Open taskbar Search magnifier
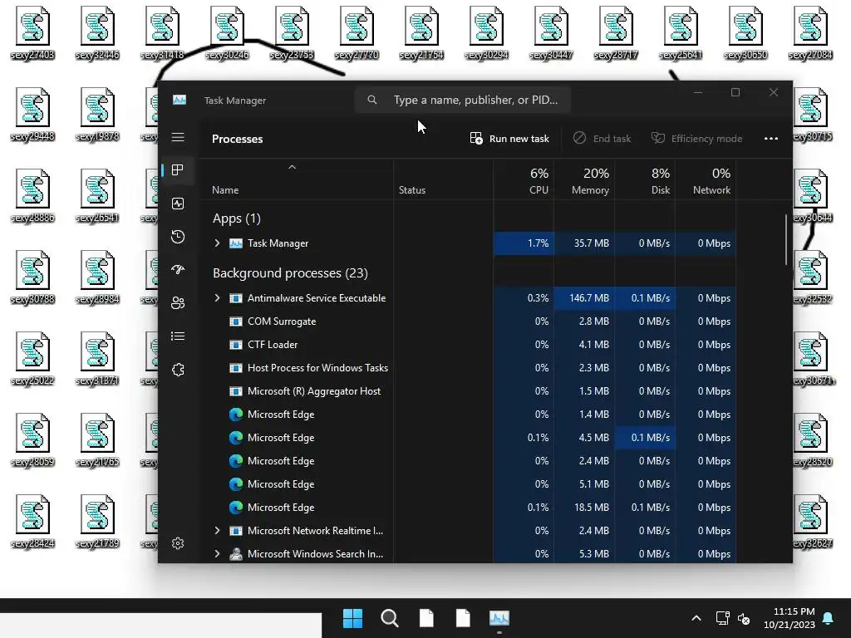 pos(390,618)
